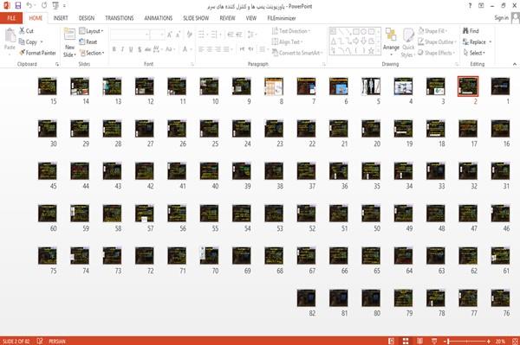Viewport: 520px width, 345px height.
Task: Open the Select dropdown in Editing group
Action: click(474, 53)
